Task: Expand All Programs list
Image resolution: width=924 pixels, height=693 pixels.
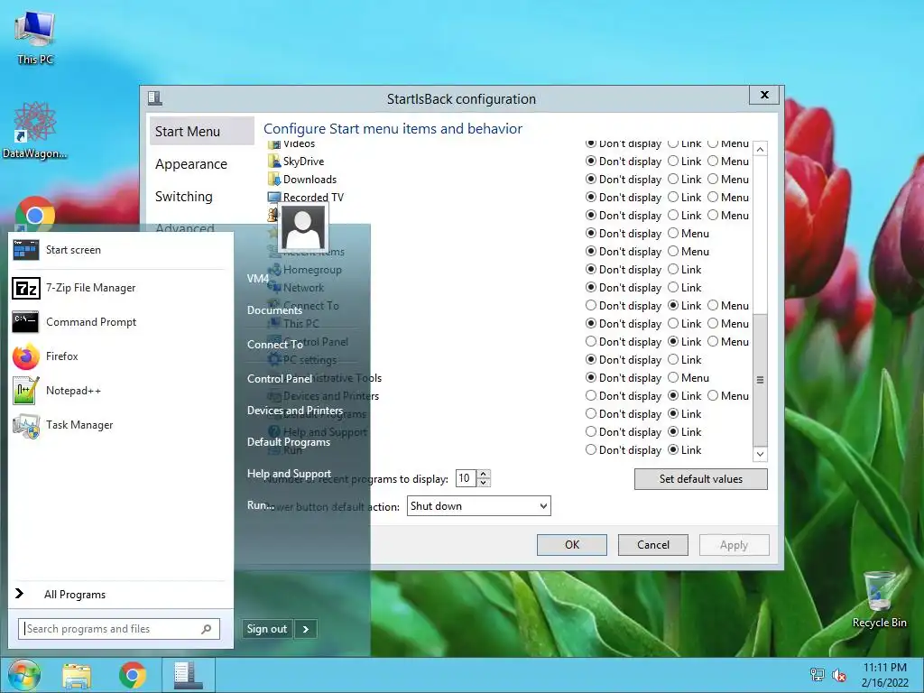Action: (x=75, y=595)
